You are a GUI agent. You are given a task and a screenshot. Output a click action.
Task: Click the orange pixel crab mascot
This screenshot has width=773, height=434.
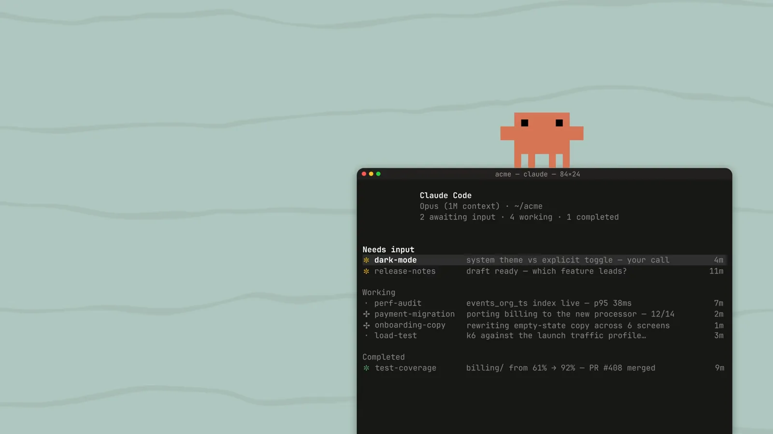tap(542, 140)
